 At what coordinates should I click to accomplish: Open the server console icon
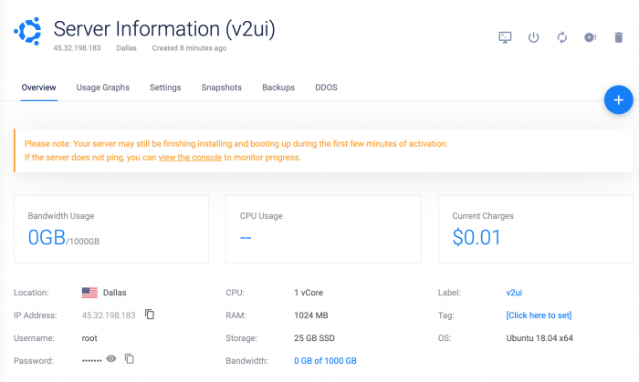pos(505,37)
